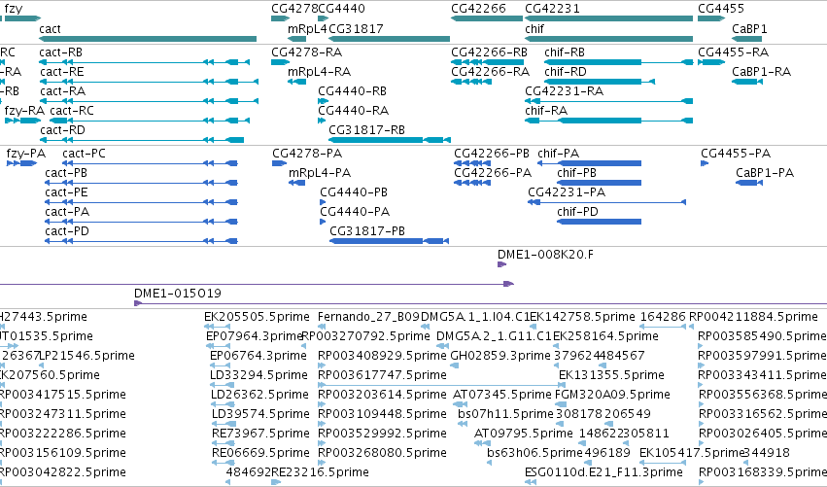This screenshot has width=827, height=487.
Task: Click the mRpL4 gene glyph
Action: pos(297,39)
